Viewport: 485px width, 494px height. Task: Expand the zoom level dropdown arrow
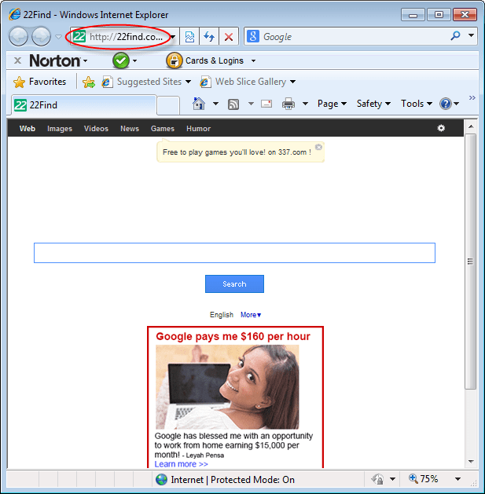pos(457,479)
